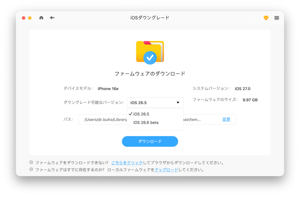
Task: Minimize window with yellow button
Action: [30, 18]
